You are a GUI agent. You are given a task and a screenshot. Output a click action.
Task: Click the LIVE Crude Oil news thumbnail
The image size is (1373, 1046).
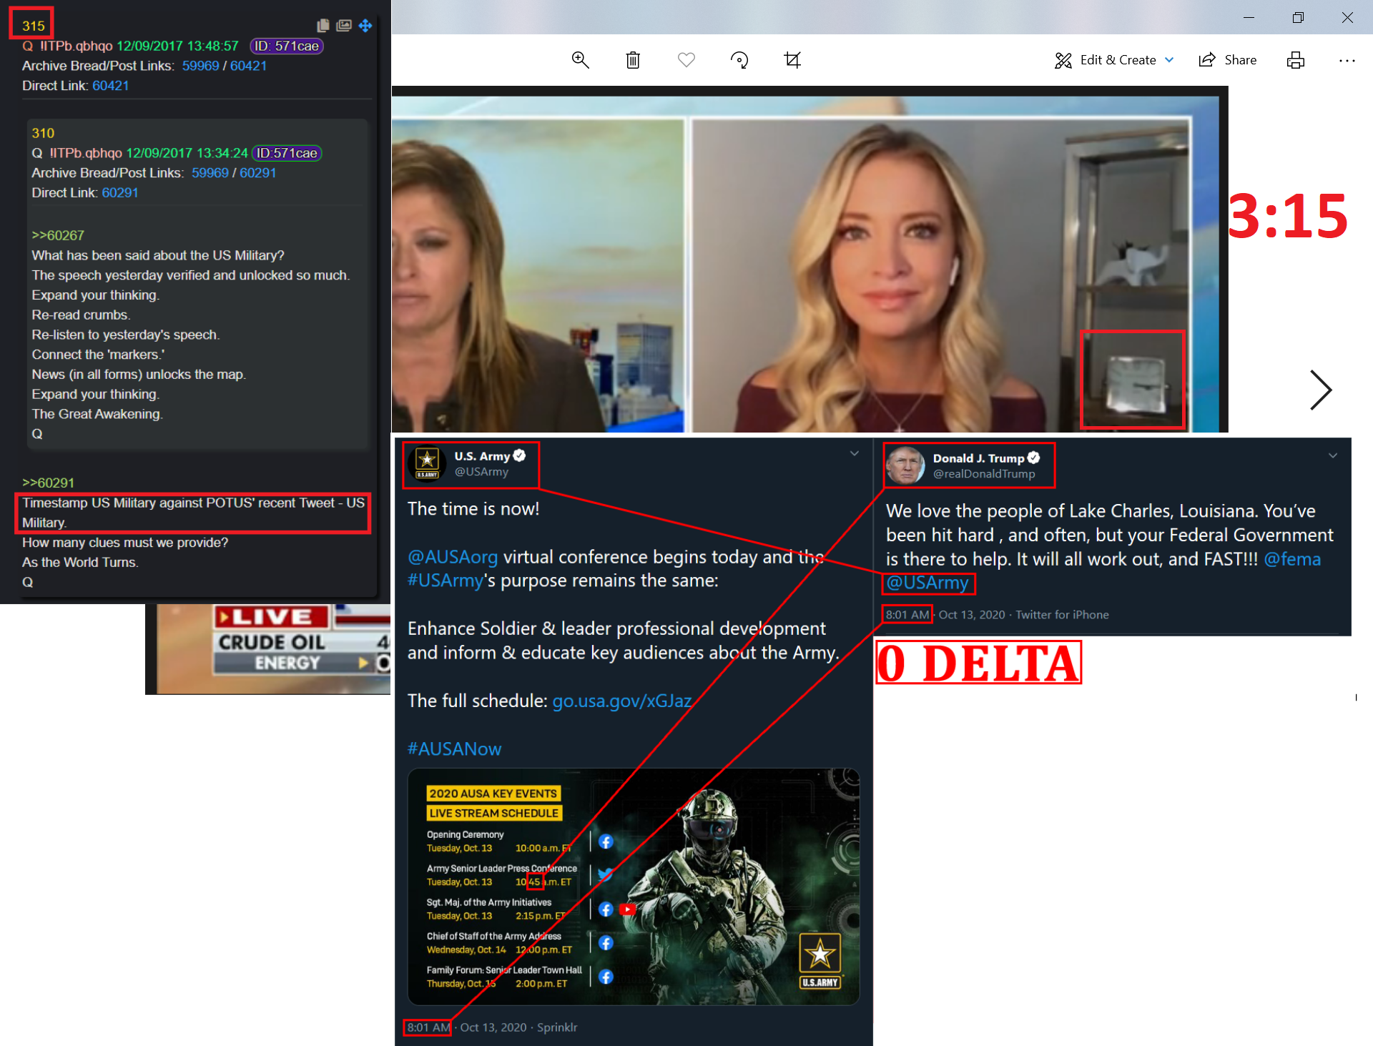[x=268, y=649]
